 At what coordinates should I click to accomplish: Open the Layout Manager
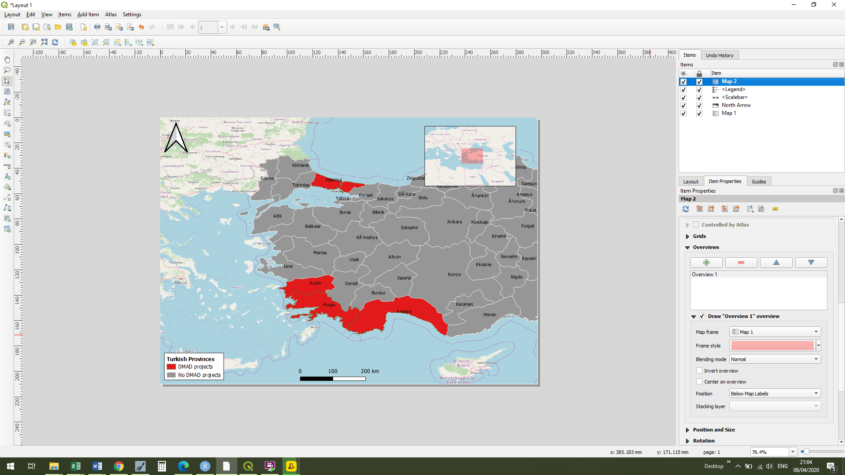tap(46, 27)
